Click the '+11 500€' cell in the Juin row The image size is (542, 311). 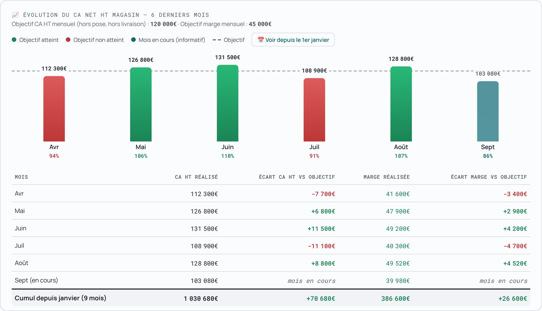321,229
